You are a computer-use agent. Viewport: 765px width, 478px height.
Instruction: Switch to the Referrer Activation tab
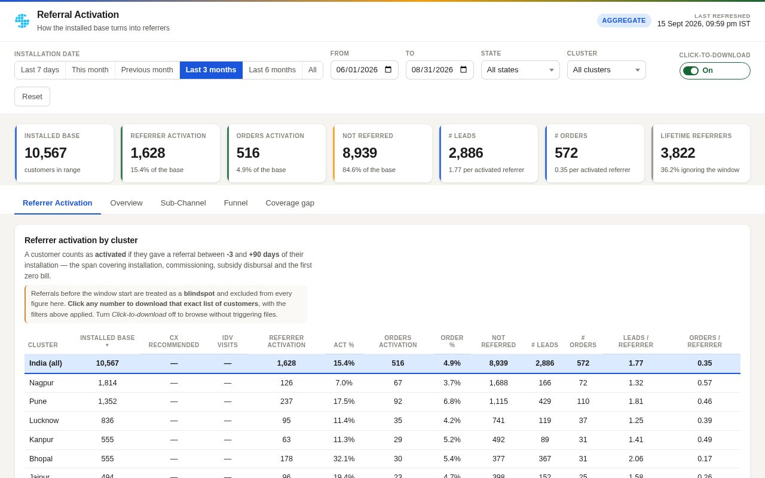(57, 203)
